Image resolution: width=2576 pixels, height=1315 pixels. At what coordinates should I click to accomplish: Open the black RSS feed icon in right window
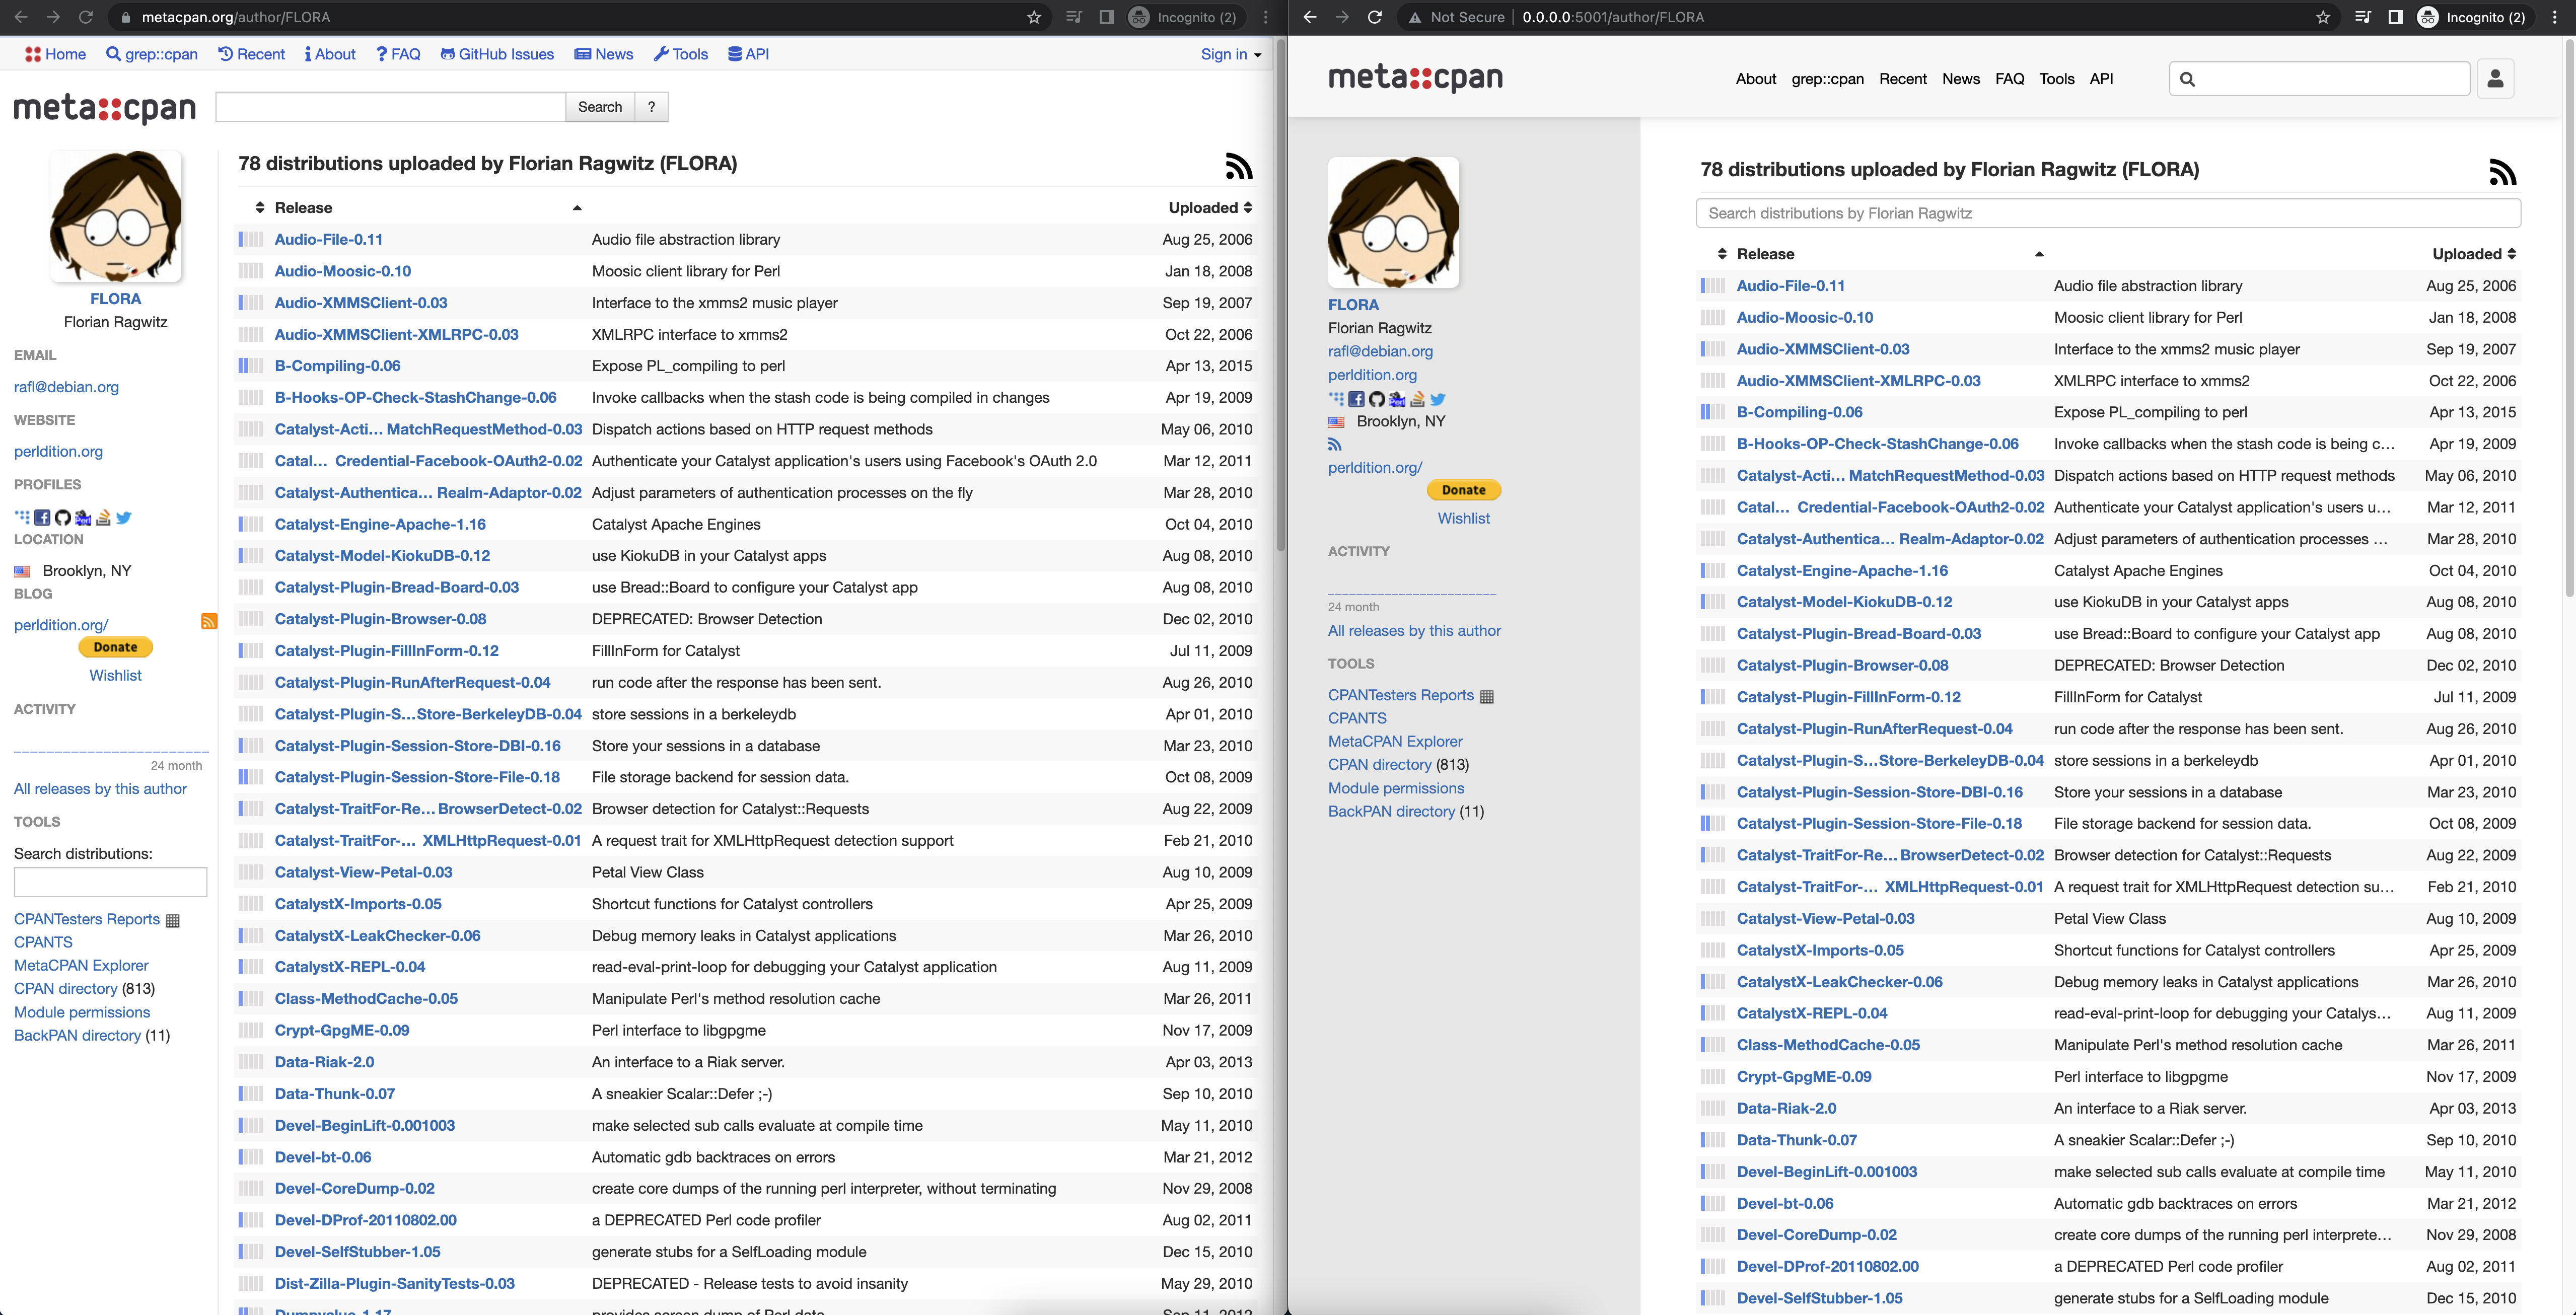(x=2502, y=172)
